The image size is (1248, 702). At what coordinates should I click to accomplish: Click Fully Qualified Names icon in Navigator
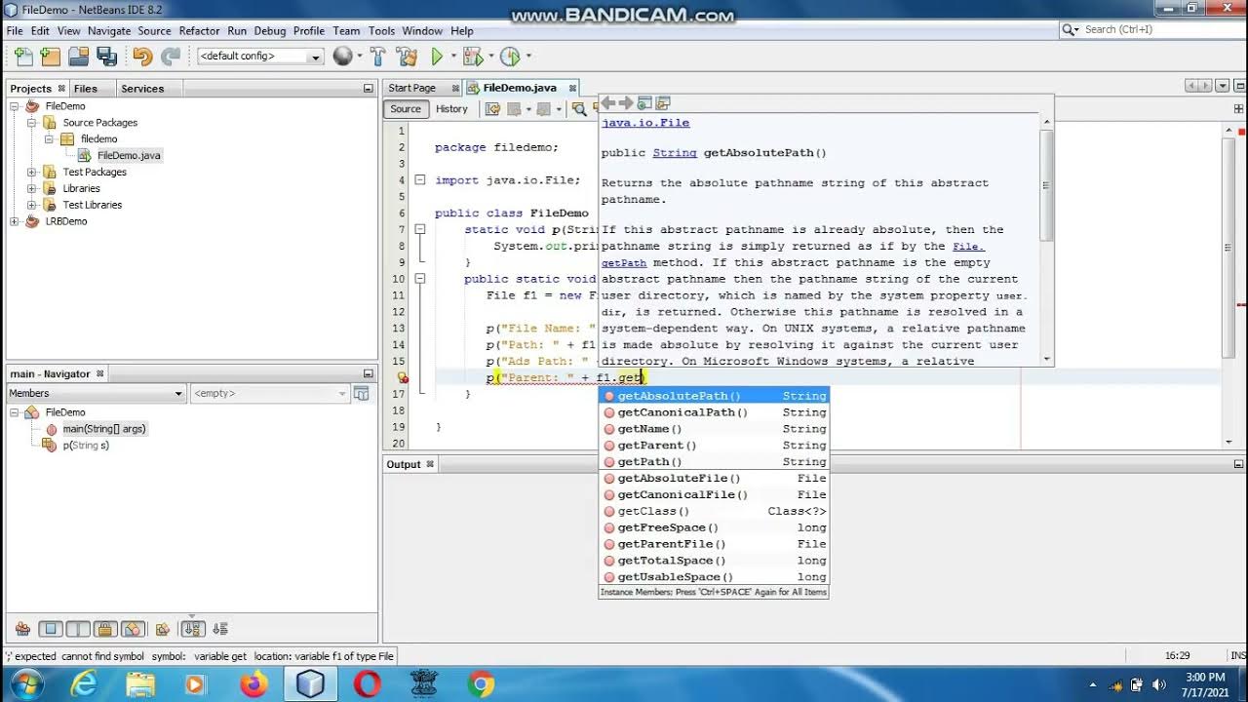(x=163, y=629)
